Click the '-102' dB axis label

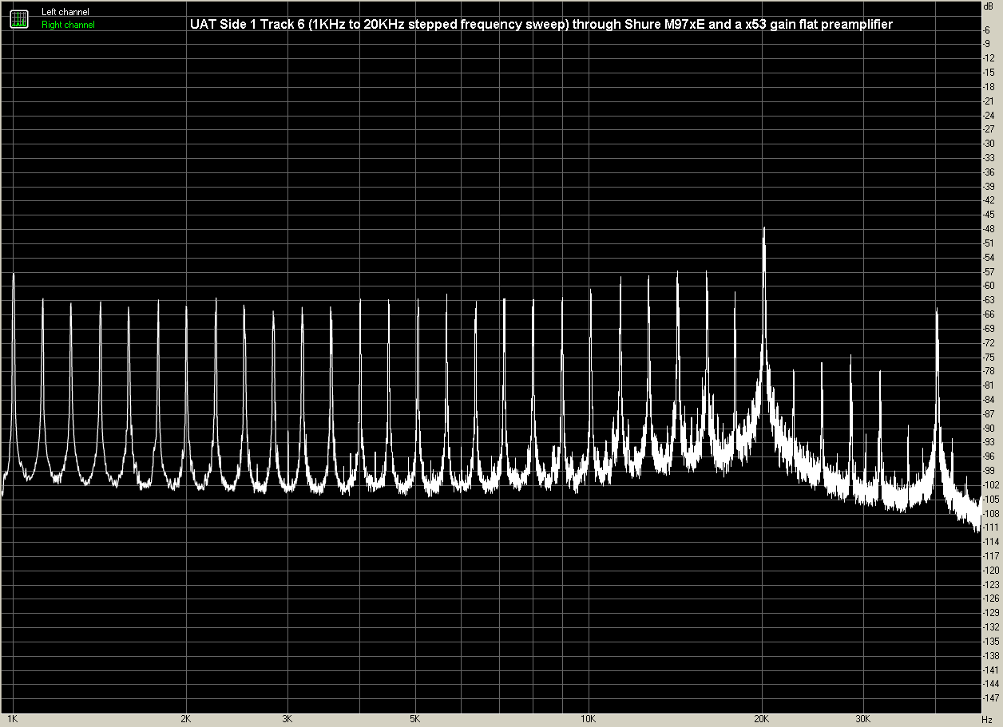point(992,485)
